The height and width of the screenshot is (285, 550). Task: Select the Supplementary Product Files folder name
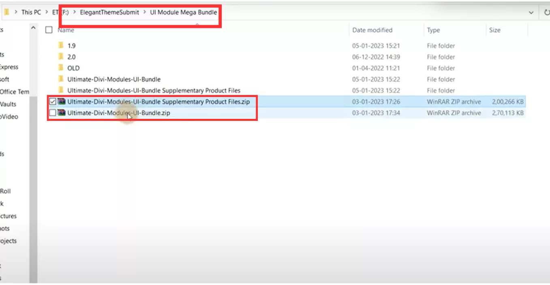click(154, 91)
